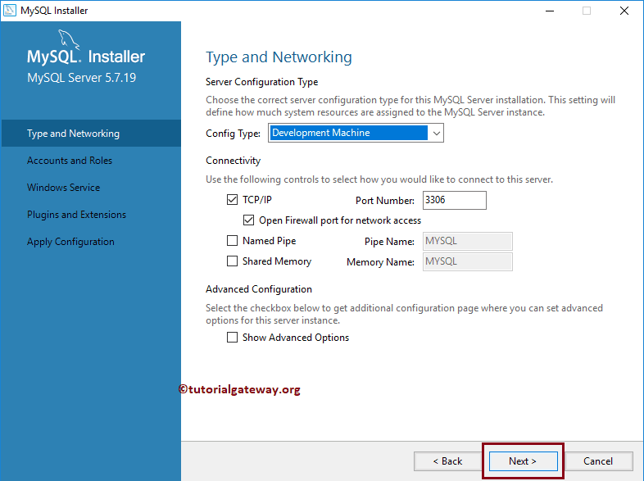The image size is (644, 481).
Task: Click the Server Configuration Type label
Action: pyautogui.click(x=261, y=82)
